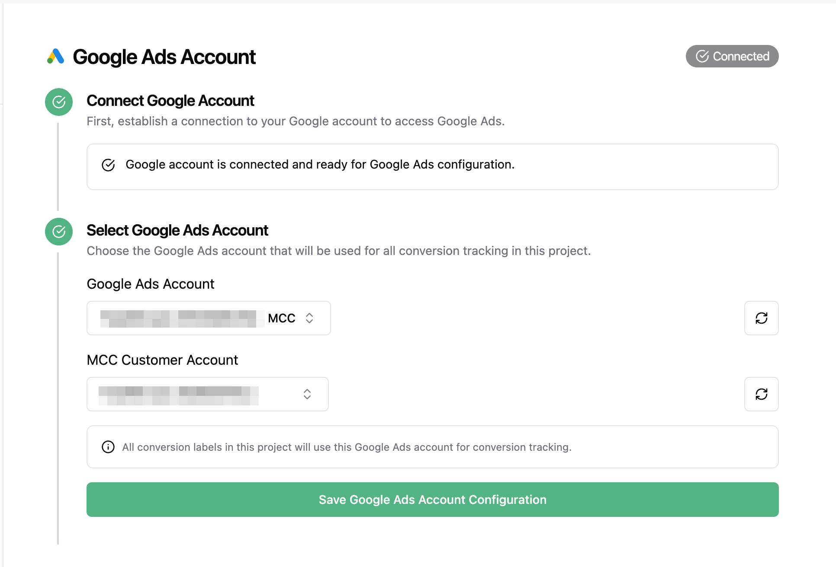
Task: Click the green checkmark beside Connect Google Account
Action: 58,102
